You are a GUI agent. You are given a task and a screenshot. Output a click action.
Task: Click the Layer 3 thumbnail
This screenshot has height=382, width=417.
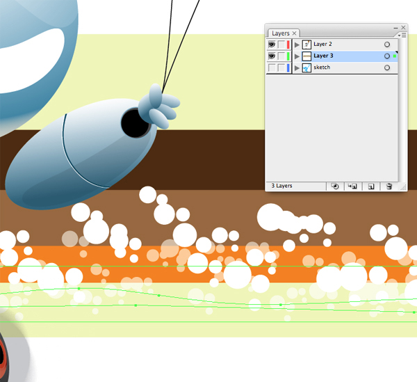tap(306, 56)
